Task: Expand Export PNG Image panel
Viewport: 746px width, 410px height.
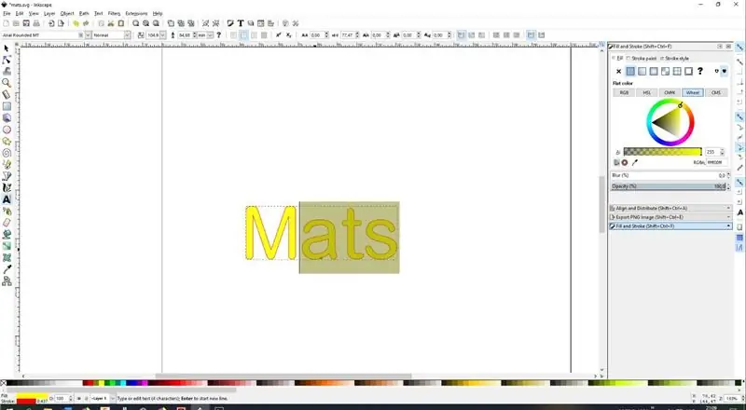Action: pyautogui.click(x=670, y=217)
